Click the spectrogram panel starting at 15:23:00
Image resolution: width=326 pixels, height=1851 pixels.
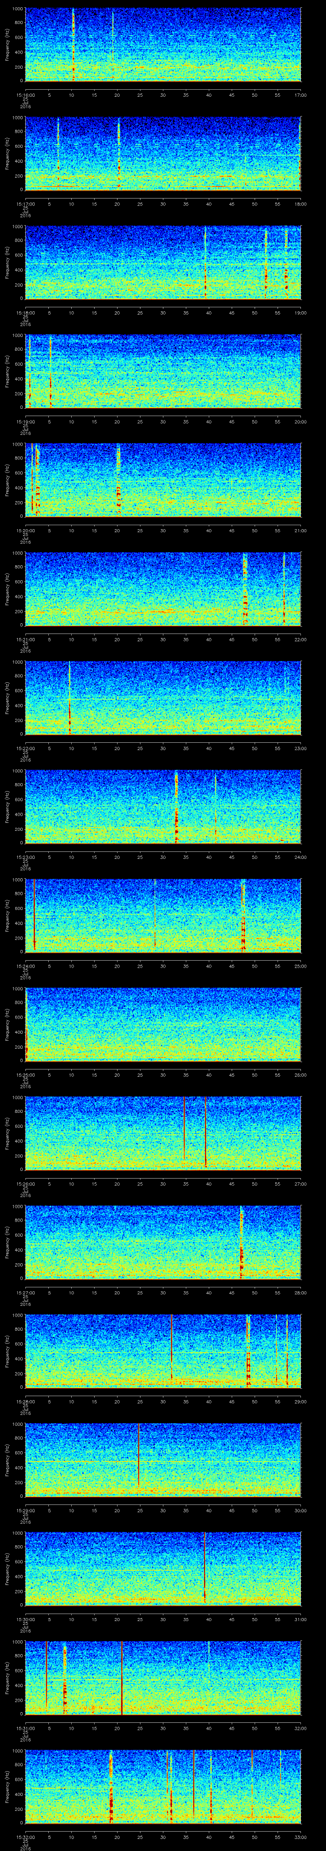click(x=163, y=807)
